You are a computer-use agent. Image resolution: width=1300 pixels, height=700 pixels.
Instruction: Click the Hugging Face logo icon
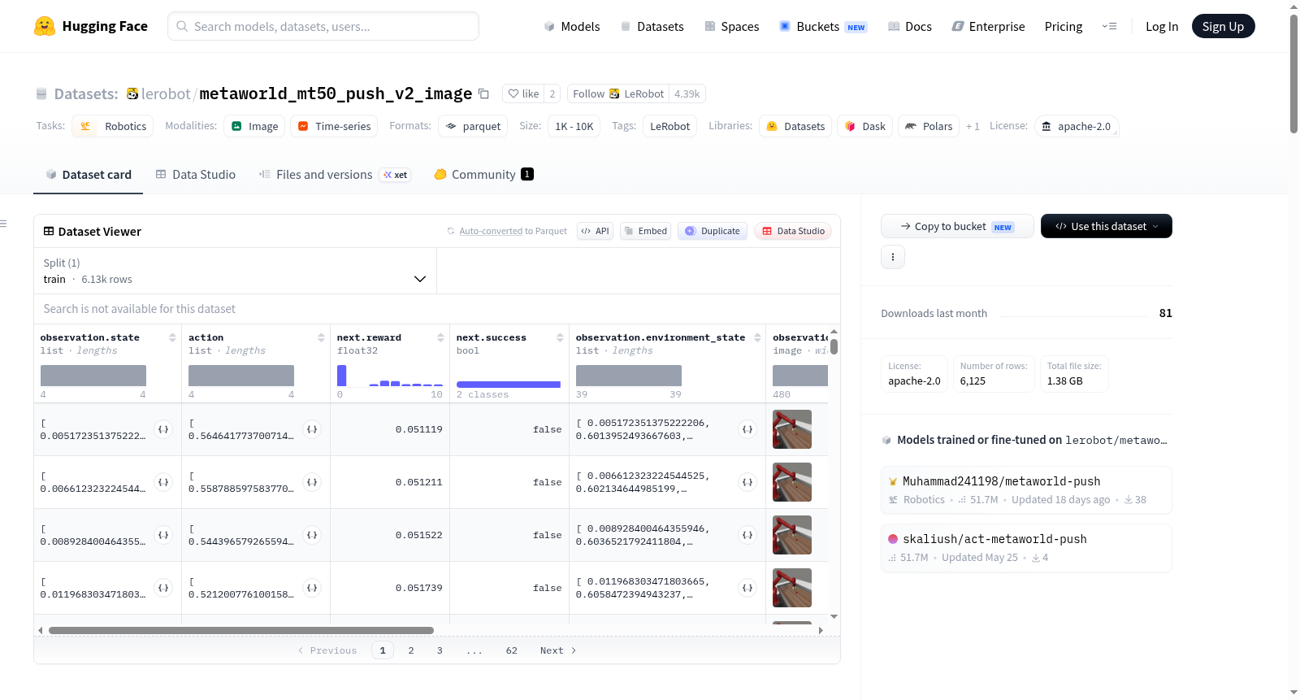point(45,26)
